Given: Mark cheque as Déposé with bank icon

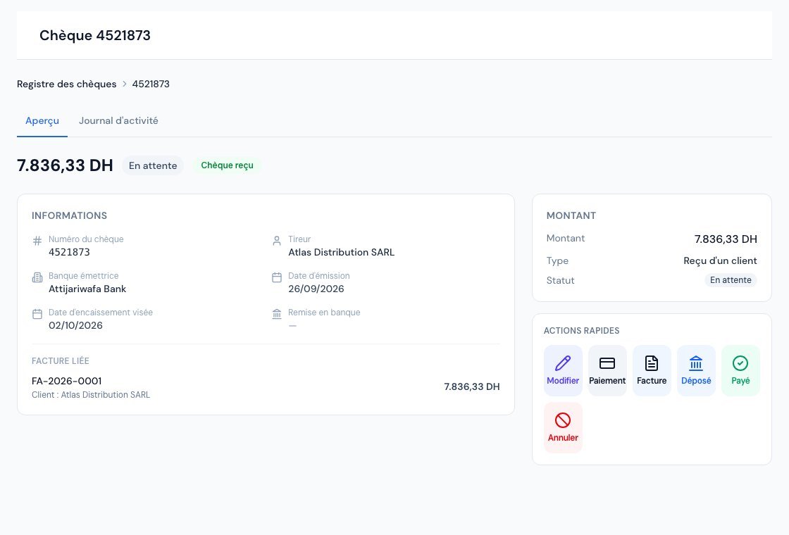Looking at the screenshot, I should click(x=696, y=363).
